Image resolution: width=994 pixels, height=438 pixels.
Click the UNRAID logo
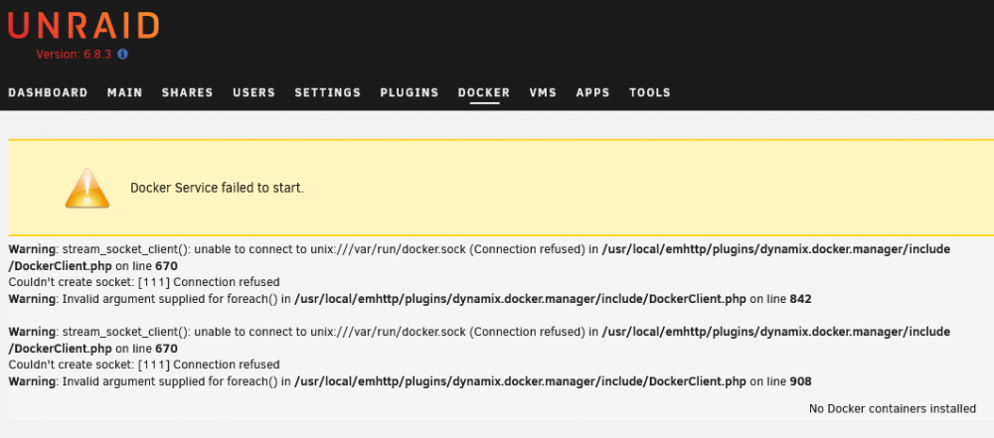(x=83, y=26)
